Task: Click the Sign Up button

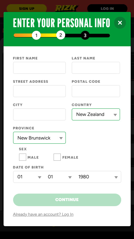Action: 27,9
